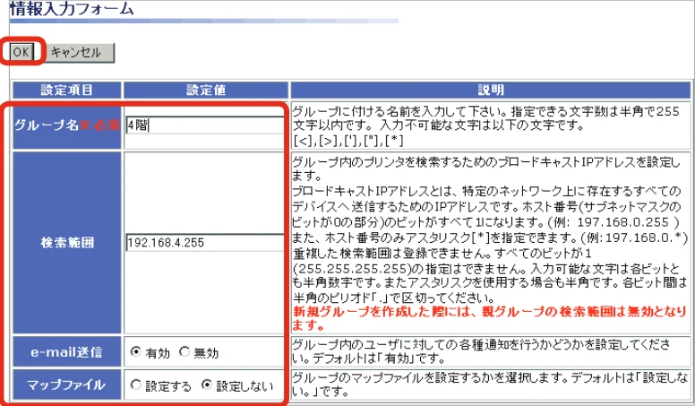Screen dimensions: 695x406
Task: Click the マップファイル description text
Action: pos(490,384)
